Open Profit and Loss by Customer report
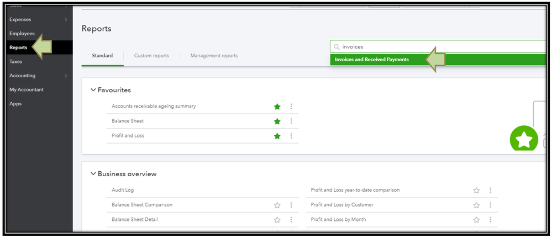 pos(342,204)
